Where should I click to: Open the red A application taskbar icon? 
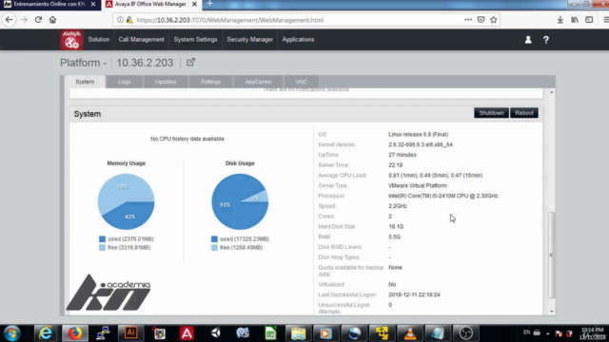[187, 333]
